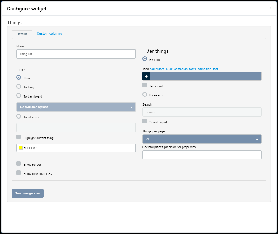Viewport: 278px width, 234px height.
Task: Open the 'No available options' dashboard dropdown
Action: pyautogui.click(x=76, y=107)
